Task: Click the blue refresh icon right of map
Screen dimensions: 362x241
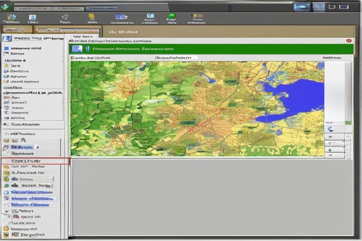Action: pos(330,129)
